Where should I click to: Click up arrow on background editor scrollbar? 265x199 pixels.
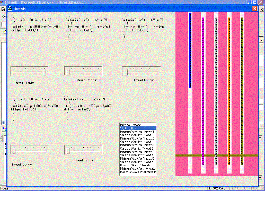point(261,40)
